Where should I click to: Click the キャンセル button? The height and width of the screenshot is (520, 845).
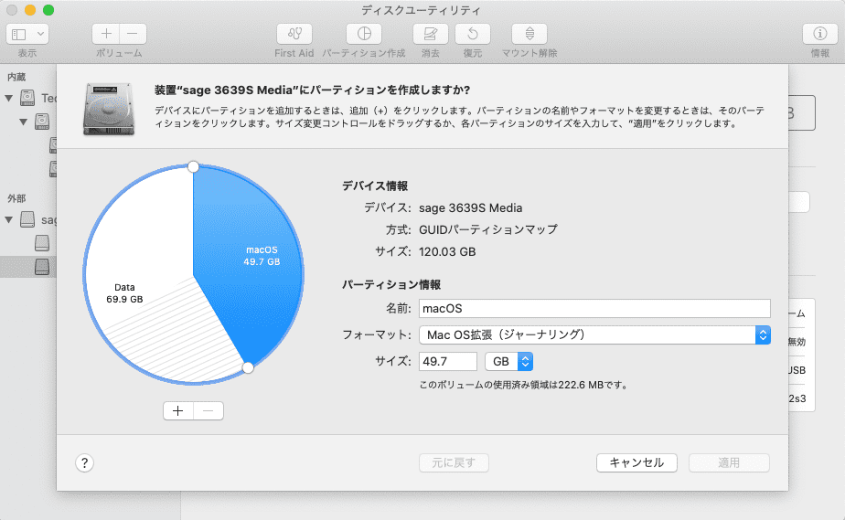click(x=636, y=463)
